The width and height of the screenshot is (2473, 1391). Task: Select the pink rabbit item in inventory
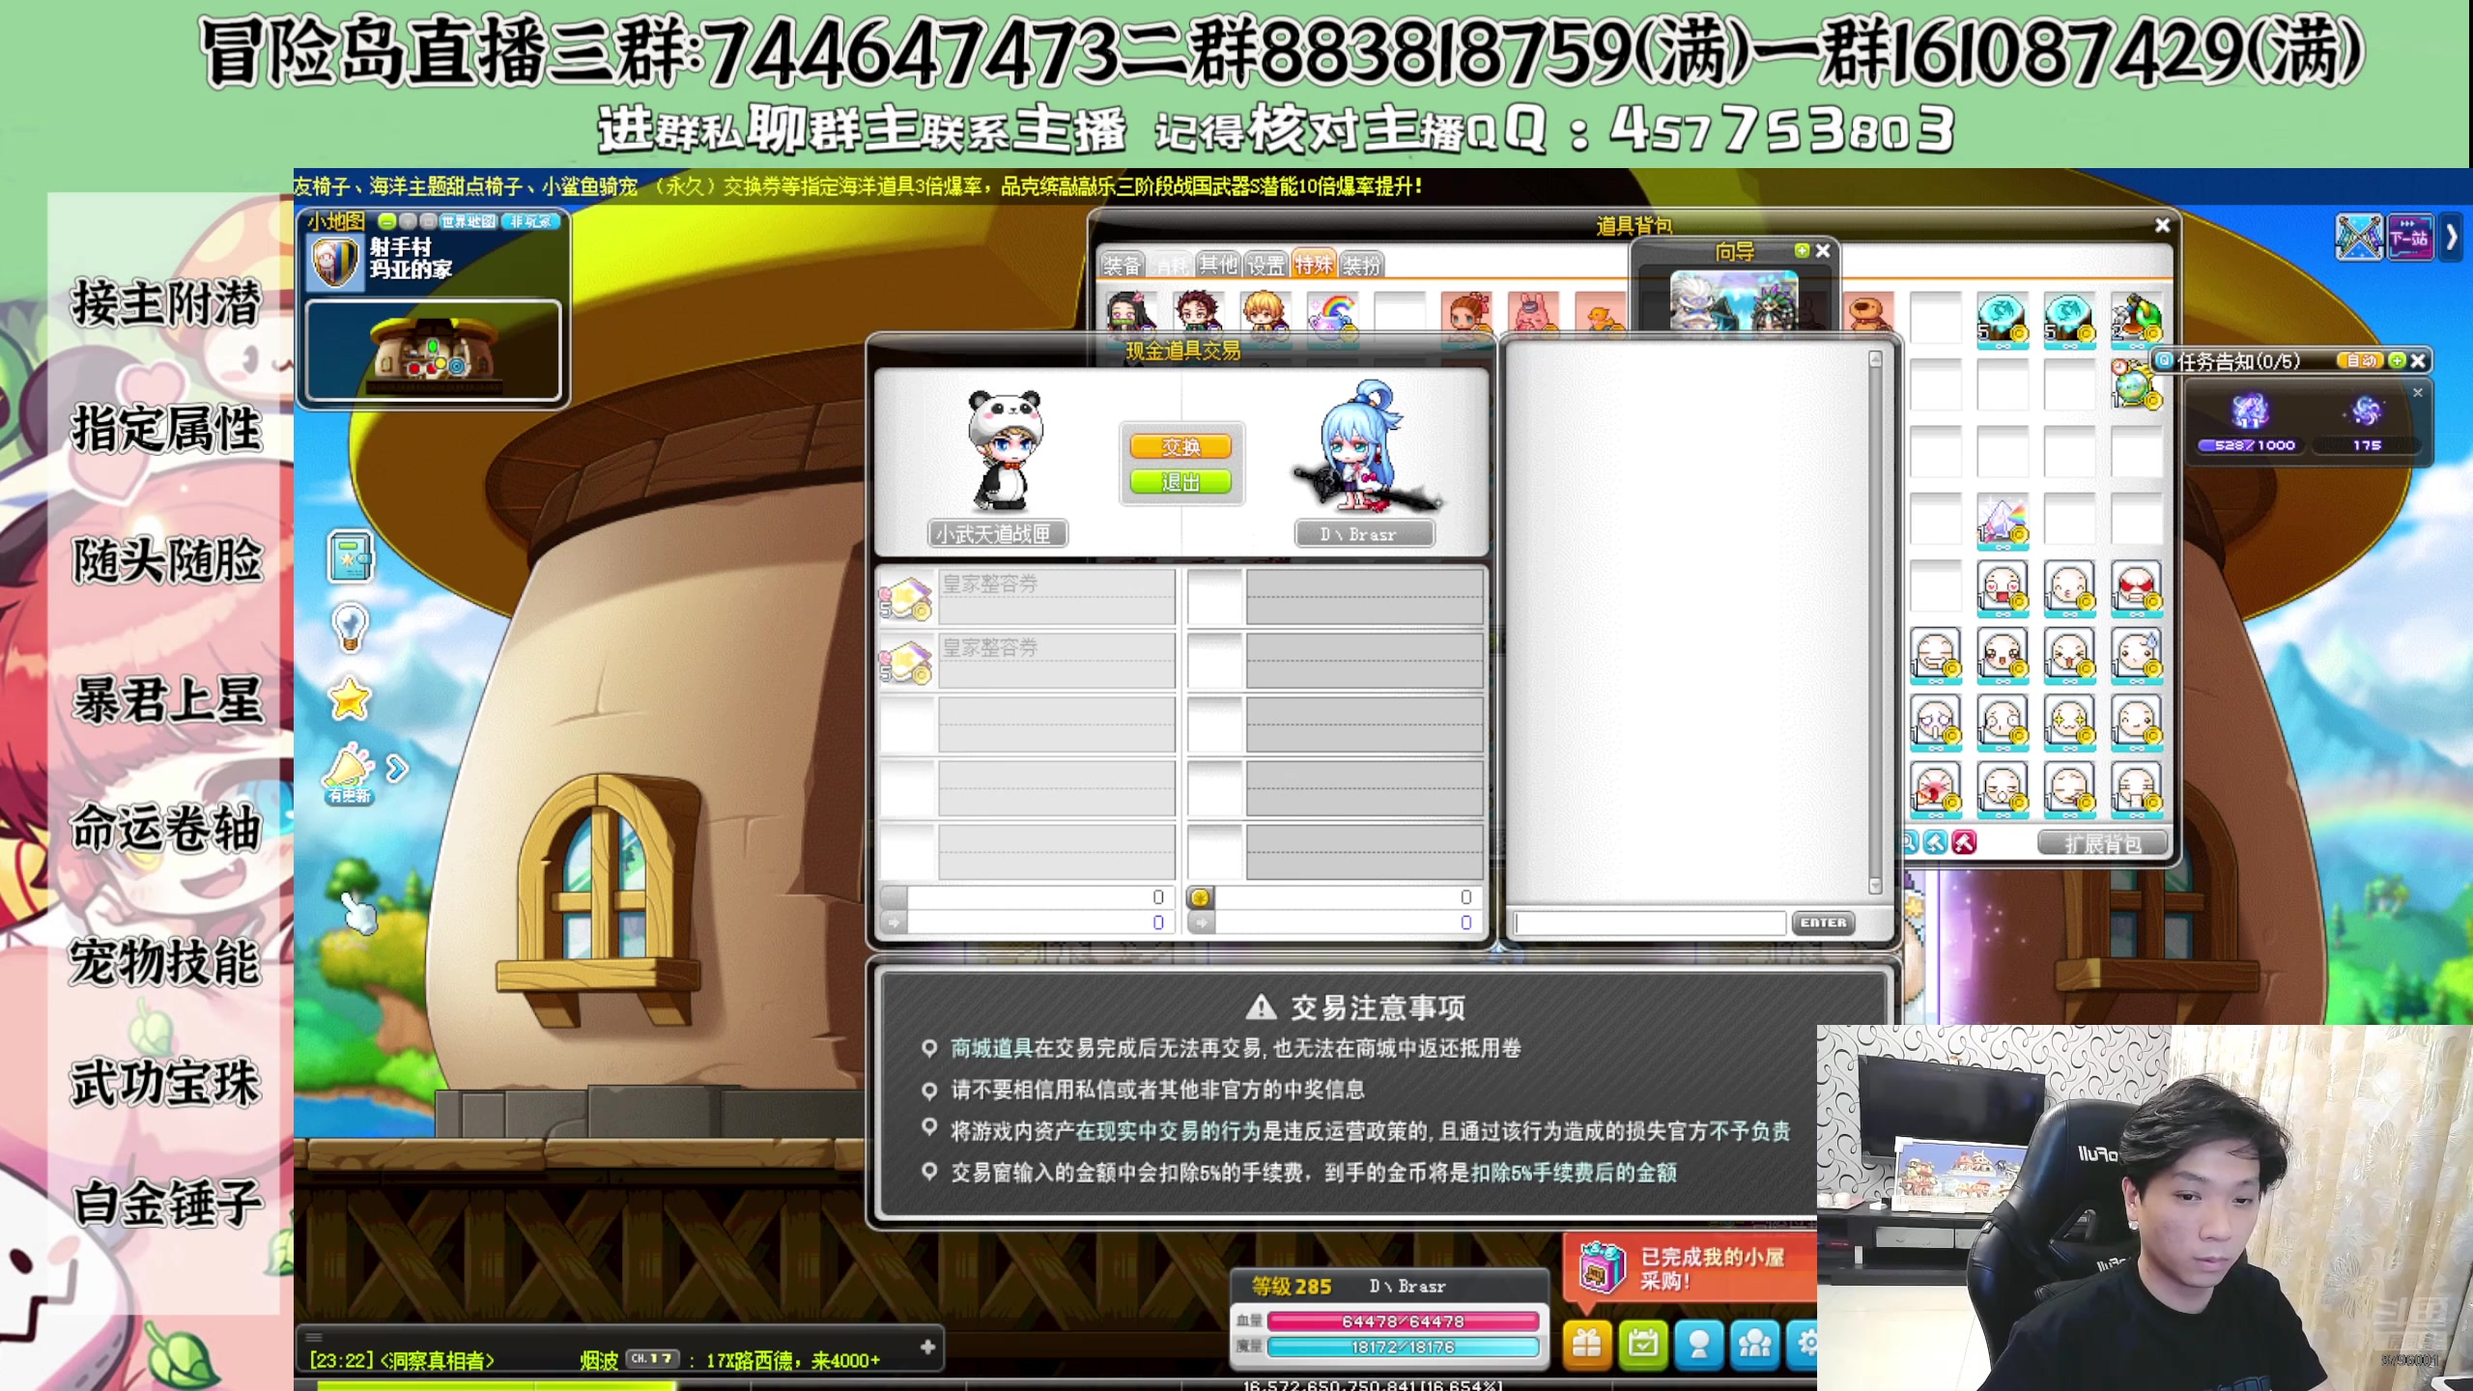[1533, 315]
